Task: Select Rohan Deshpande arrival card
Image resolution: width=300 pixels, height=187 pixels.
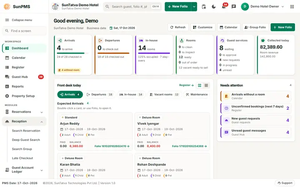Action: coord(172,166)
